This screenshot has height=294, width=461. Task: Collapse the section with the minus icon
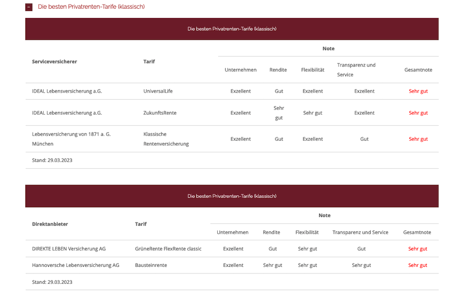point(29,7)
